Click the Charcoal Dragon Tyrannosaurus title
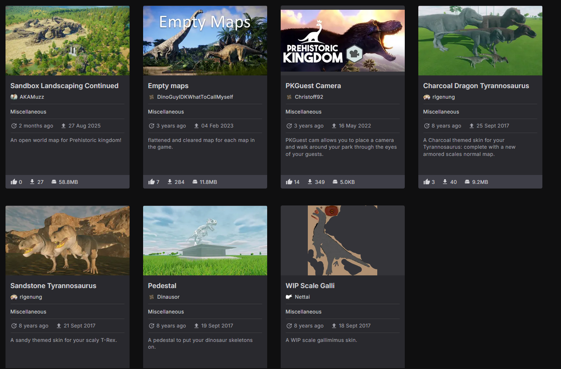 476,86
